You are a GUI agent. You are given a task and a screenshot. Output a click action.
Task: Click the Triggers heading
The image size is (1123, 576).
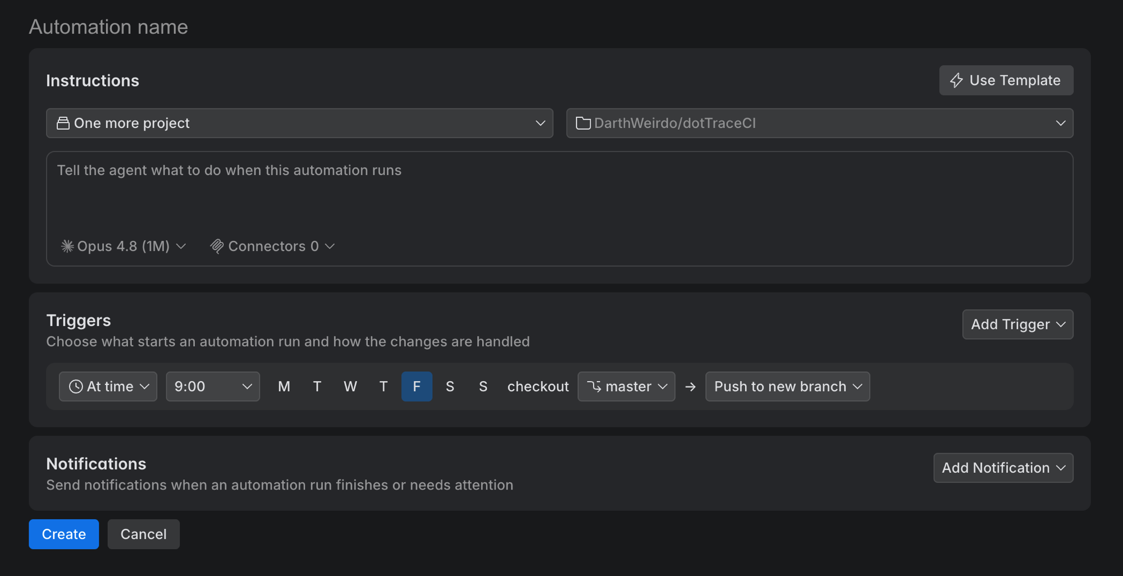click(79, 320)
